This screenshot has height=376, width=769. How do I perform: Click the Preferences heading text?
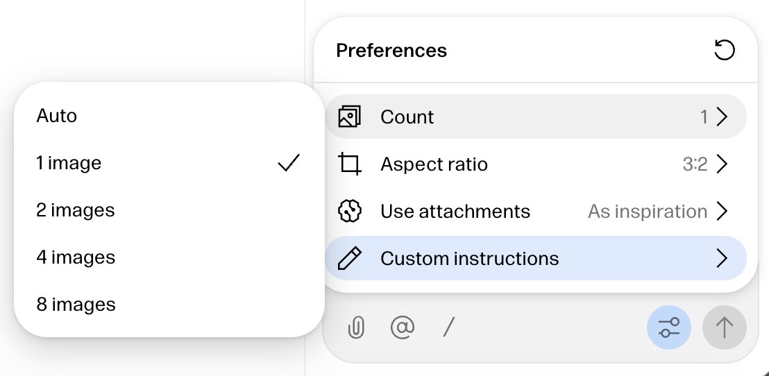[391, 50]
